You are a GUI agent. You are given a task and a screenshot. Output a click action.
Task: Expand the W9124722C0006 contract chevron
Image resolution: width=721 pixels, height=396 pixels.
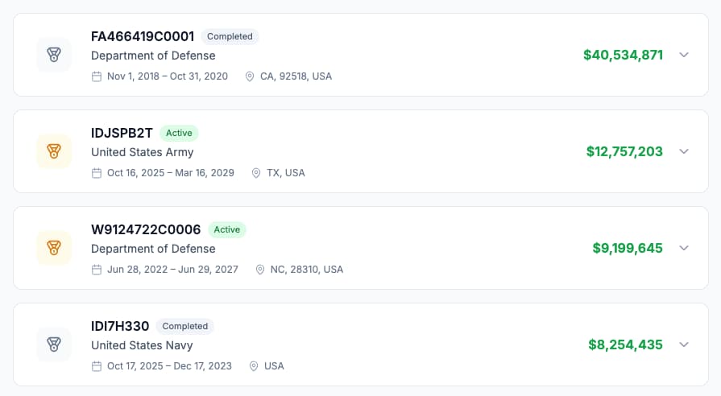(684, 248)
